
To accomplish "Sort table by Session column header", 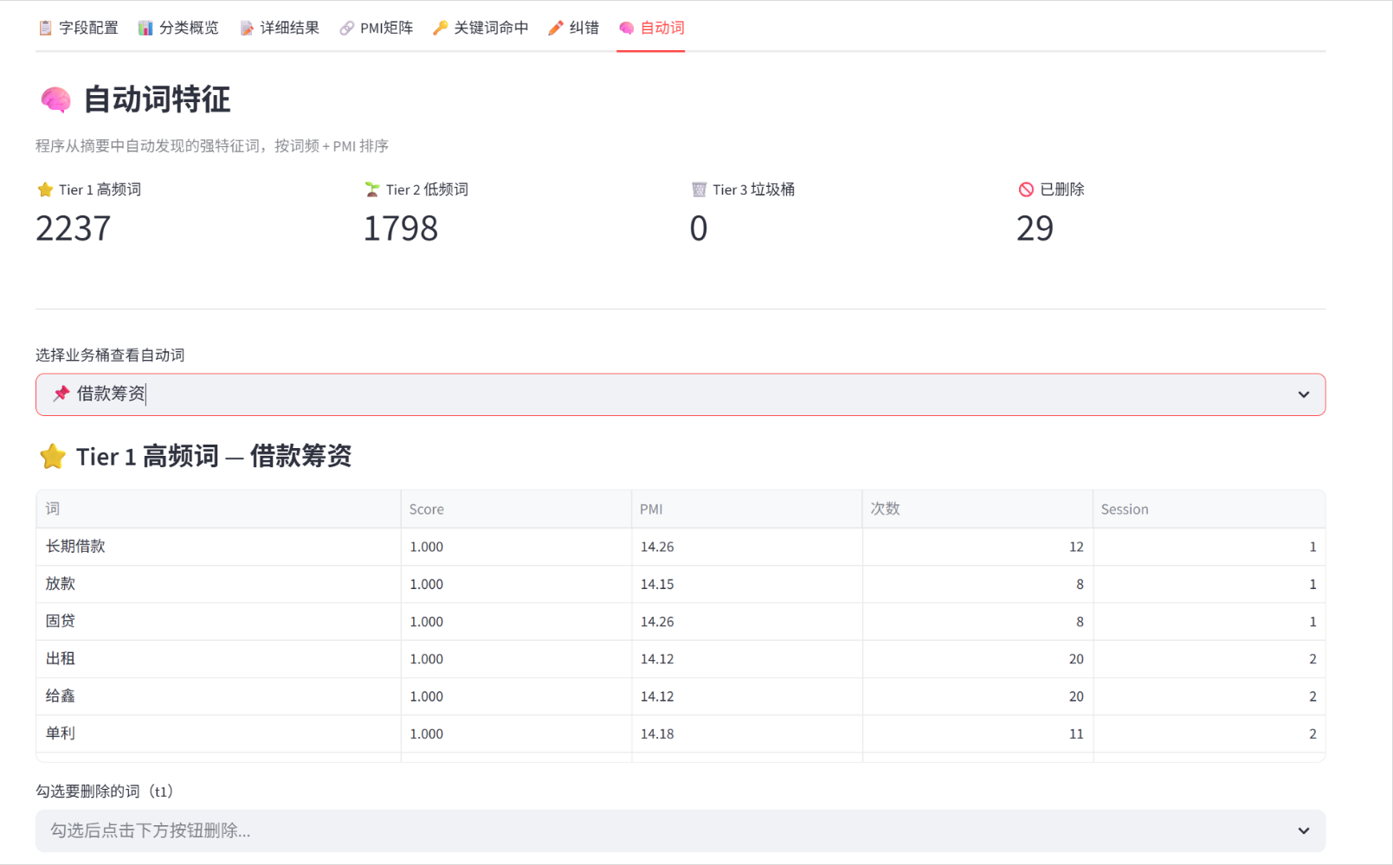I will pyautogui.click(x=1209, y=509).
